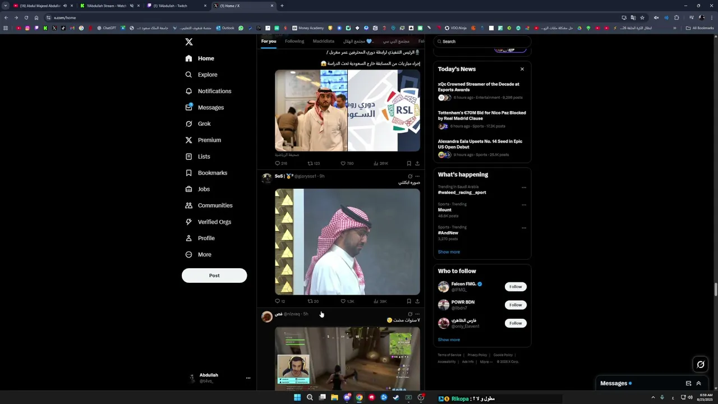This screenshot has height=404, width=718.
Task: Show more under What's happening
Action: 449,252
